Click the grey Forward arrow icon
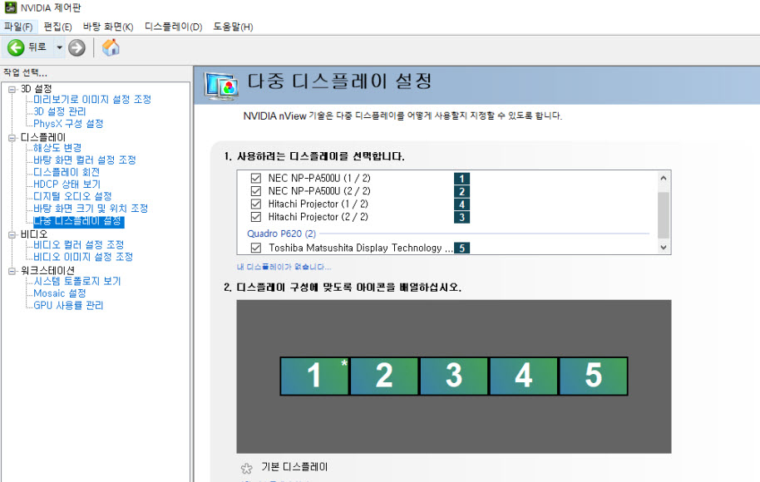760x482 pixels. pyautogui.click(x=76, y=47)
